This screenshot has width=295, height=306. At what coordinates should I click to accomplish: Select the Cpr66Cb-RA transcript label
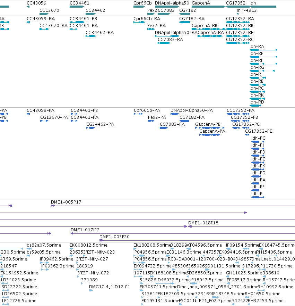(147, 19)
